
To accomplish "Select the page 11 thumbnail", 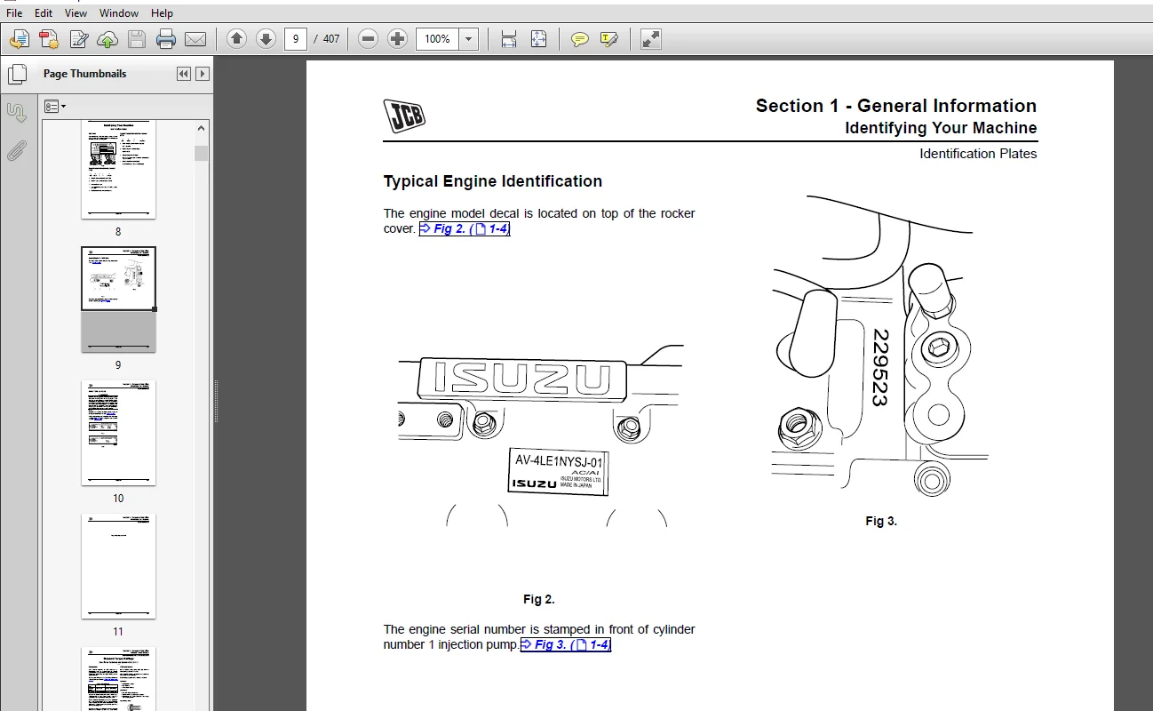I will [x=118, y=566].
